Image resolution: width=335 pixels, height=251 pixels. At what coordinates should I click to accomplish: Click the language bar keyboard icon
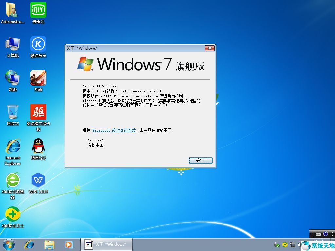(x=318, y=234)
